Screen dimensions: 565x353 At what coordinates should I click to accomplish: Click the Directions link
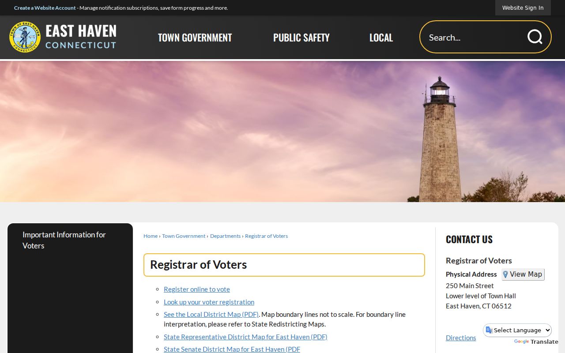461,338
